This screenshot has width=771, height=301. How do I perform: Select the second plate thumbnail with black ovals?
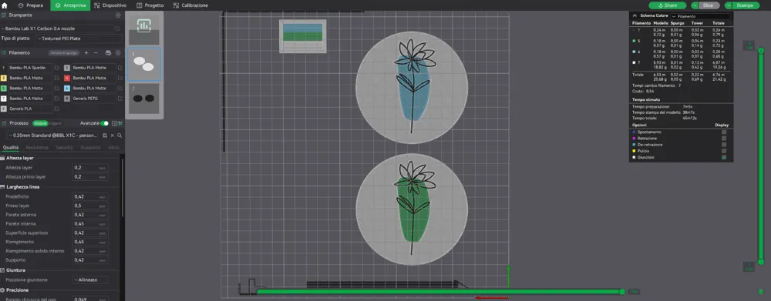pyautogui.click(x=143, y=99)
